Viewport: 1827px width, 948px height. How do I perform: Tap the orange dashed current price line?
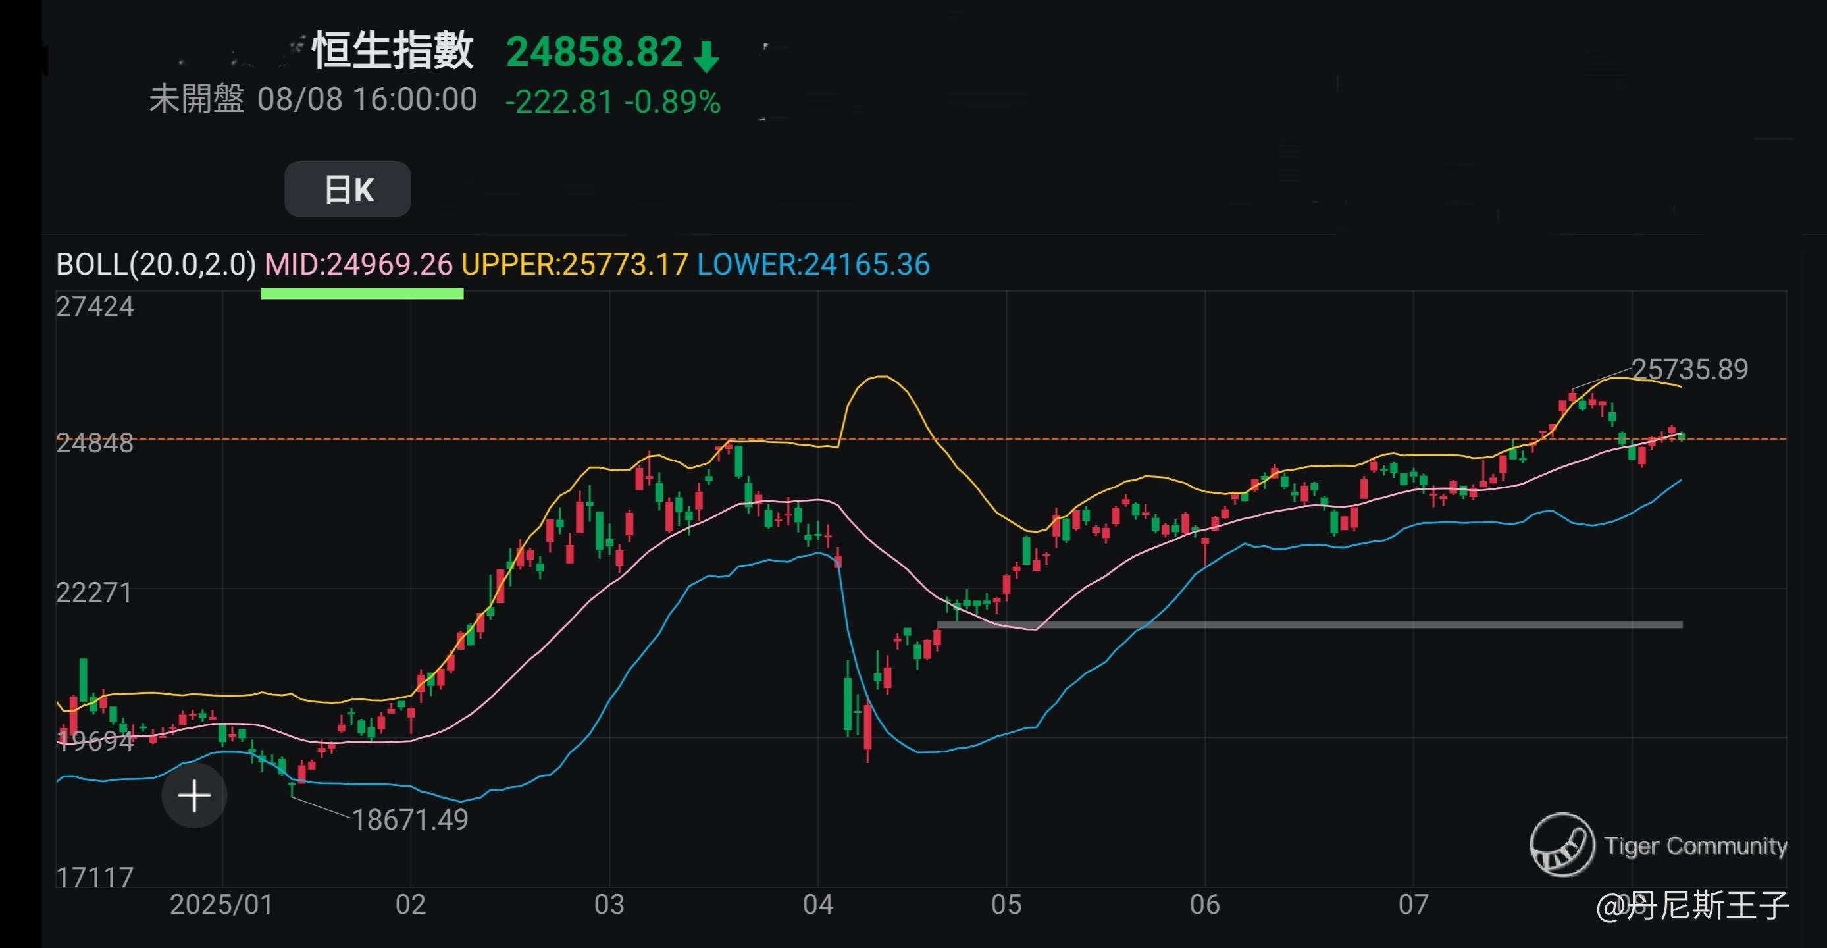(x=922, y=439)
